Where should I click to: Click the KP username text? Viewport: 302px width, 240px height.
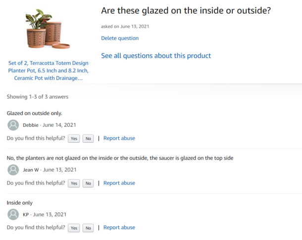tap(26, 215)
